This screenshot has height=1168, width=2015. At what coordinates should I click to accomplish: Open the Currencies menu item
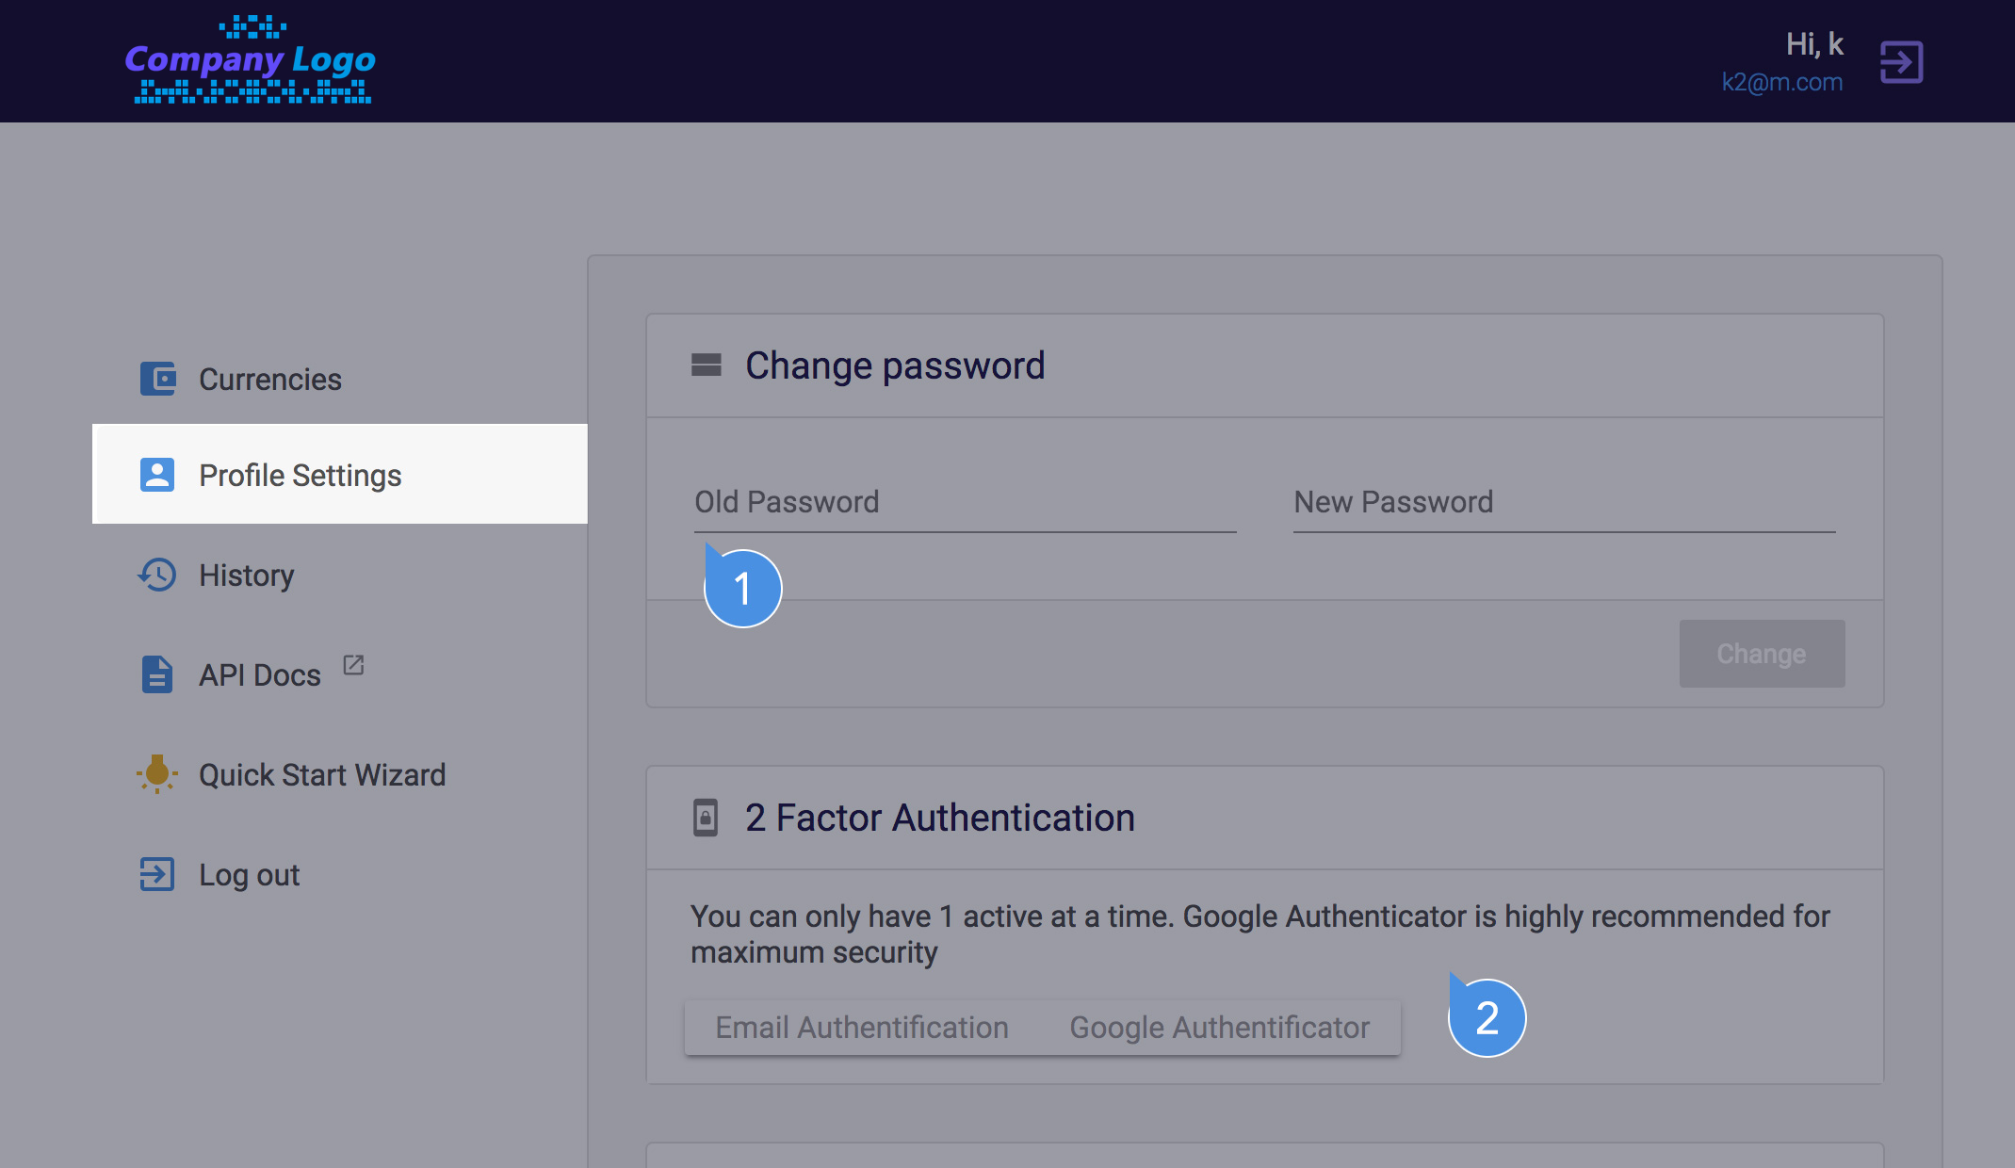(270, 379)
